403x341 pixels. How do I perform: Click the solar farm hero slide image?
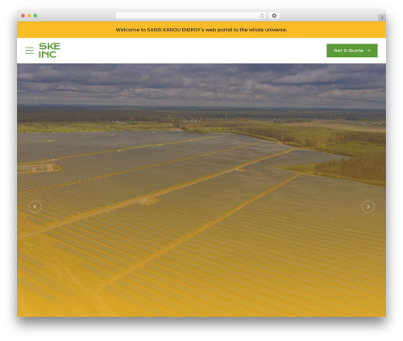coord(201,190)
